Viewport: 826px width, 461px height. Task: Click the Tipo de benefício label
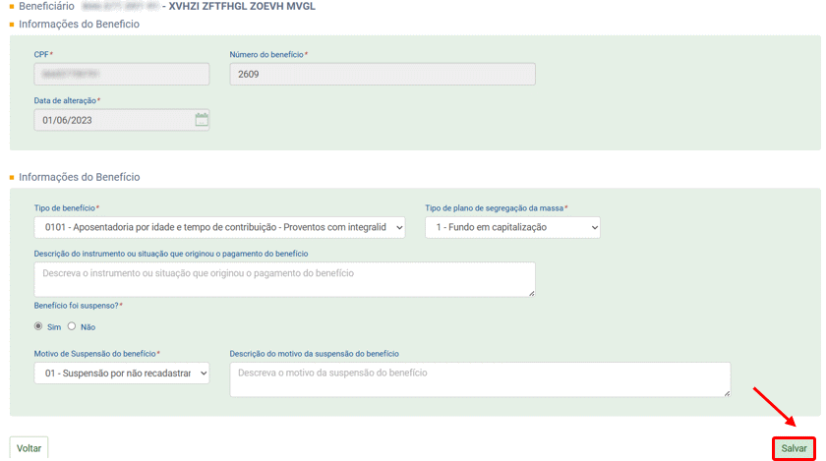click(x=65, y=208)
